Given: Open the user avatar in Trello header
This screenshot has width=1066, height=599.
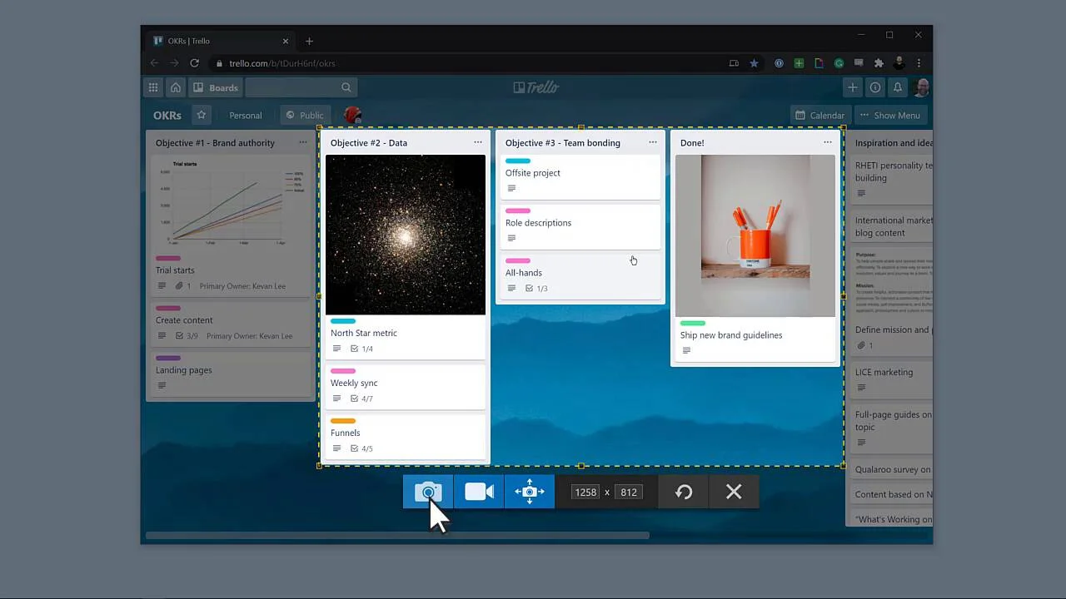Looking at the screenshot, I should click(921, 87).
